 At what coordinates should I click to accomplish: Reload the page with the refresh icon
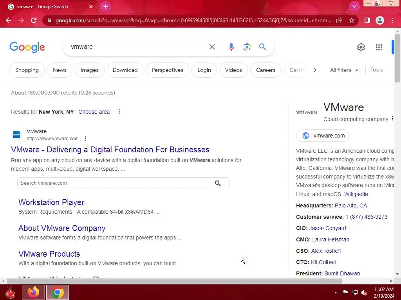pos(34,20)
